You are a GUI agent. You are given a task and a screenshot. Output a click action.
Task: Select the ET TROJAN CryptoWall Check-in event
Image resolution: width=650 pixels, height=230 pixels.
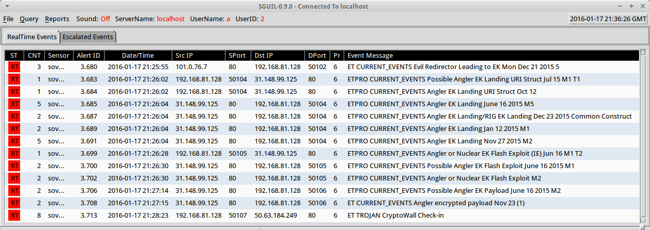[x=395, y=215]
